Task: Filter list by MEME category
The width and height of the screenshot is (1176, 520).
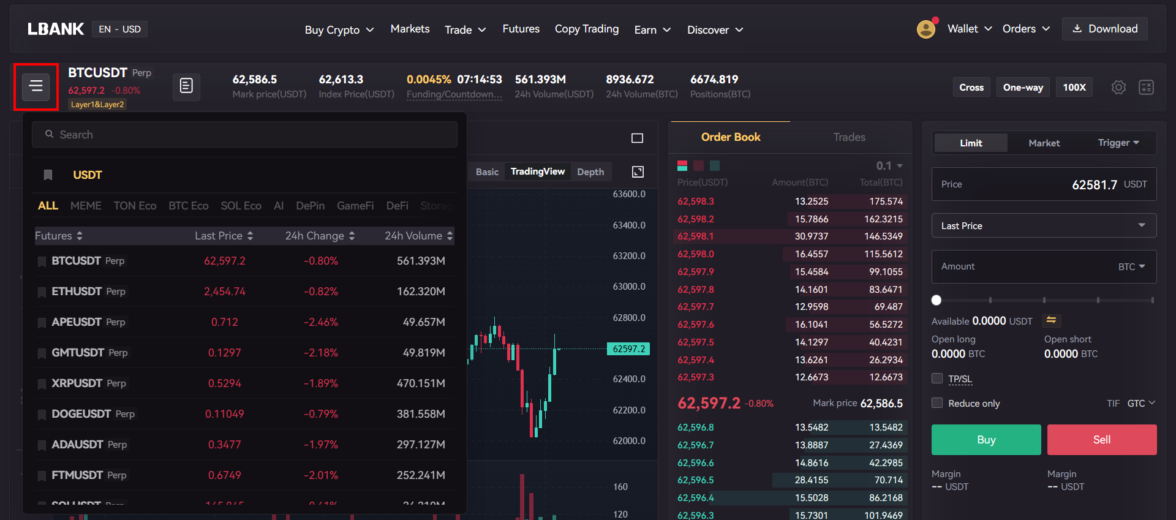Action: (86, 206)
